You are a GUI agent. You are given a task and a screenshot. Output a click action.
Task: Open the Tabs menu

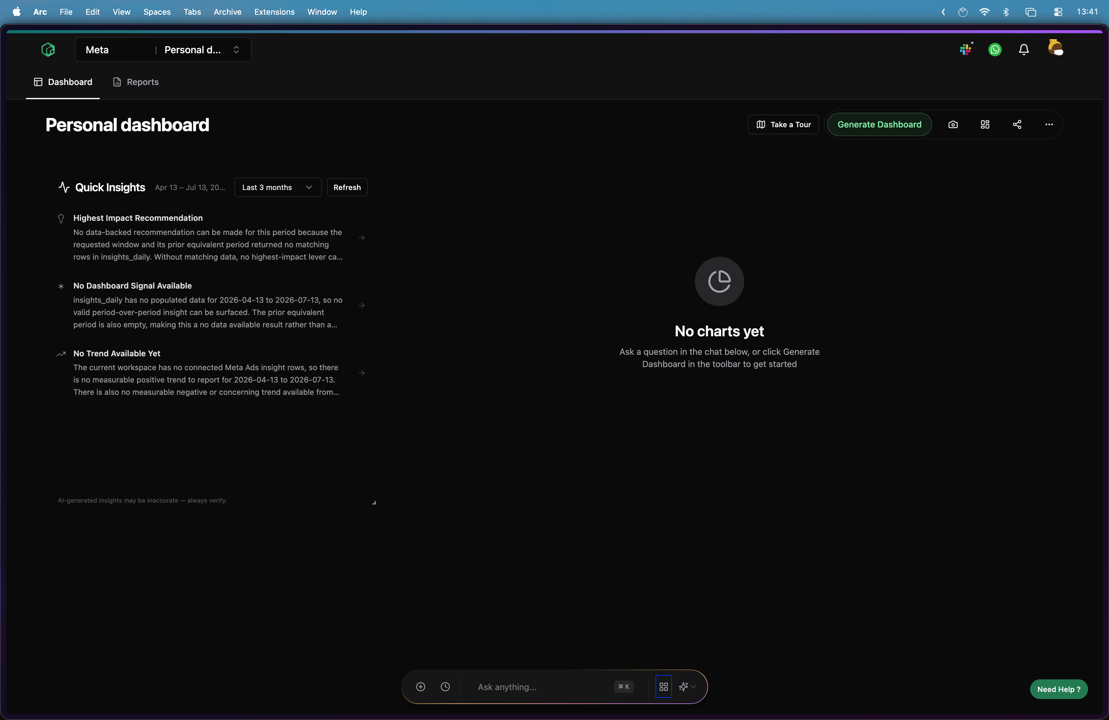(x=192, y=12)
